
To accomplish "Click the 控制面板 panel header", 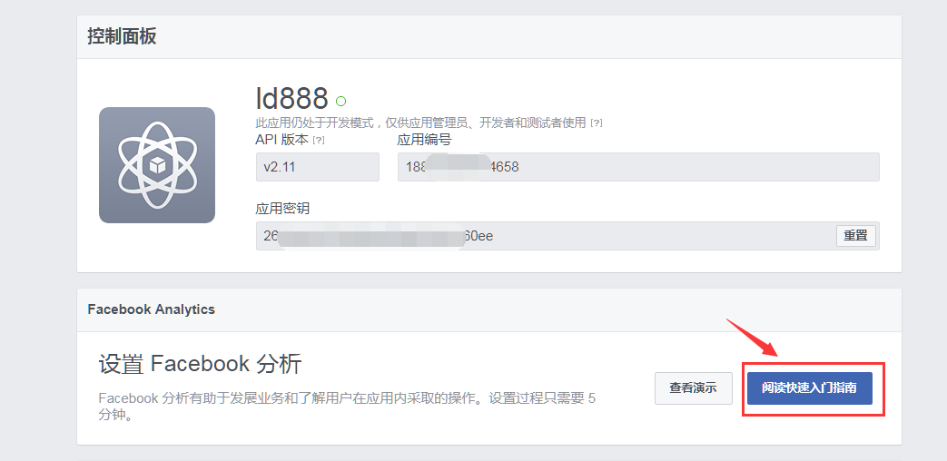I will (122, 36).
